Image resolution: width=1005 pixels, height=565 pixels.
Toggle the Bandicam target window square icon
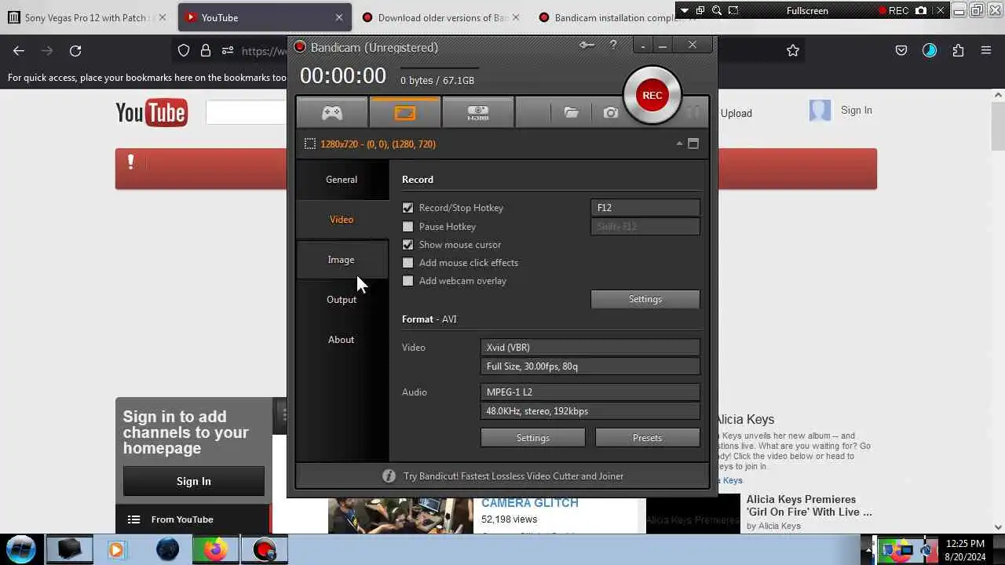(x=693, y=144)
